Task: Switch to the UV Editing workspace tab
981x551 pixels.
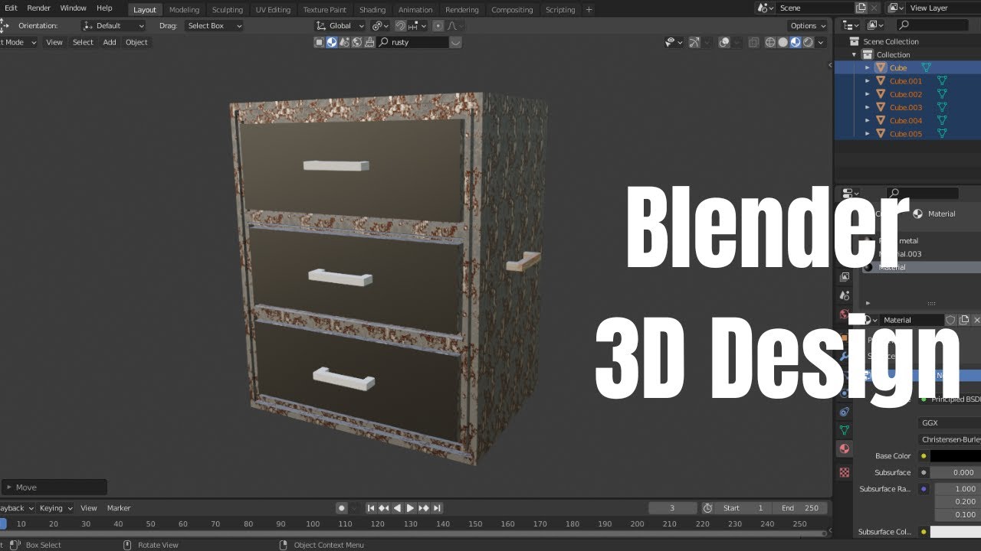Action: pos(274,10)
